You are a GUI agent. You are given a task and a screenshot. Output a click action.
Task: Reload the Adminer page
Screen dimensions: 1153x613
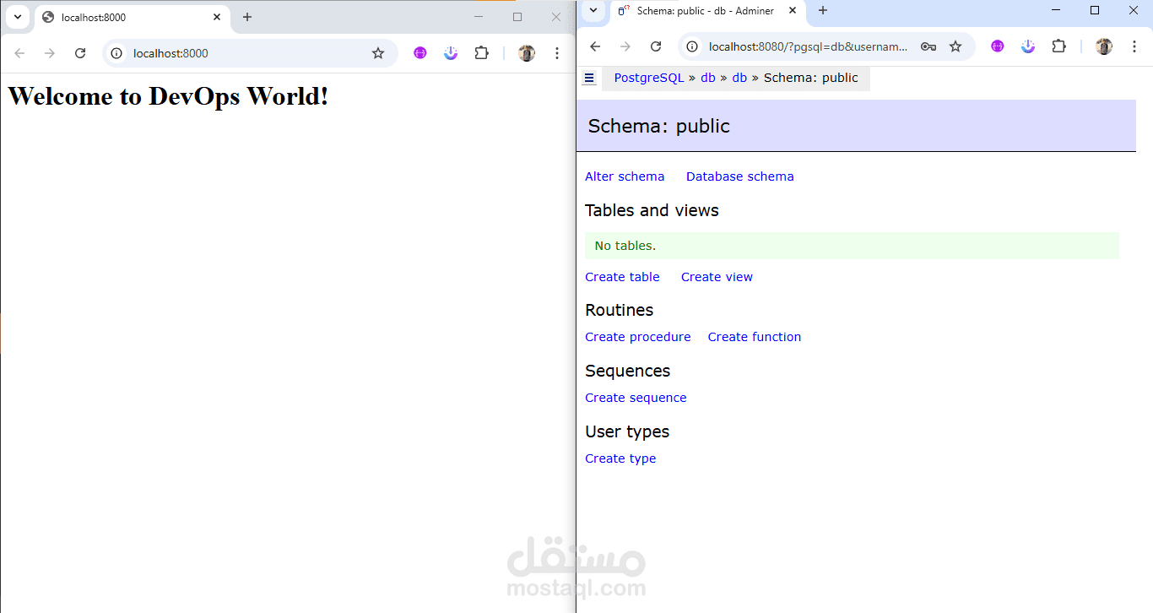coord(656,46)
